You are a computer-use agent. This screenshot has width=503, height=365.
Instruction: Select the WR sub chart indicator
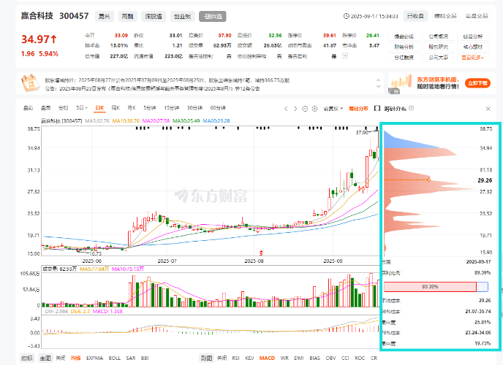284,358
